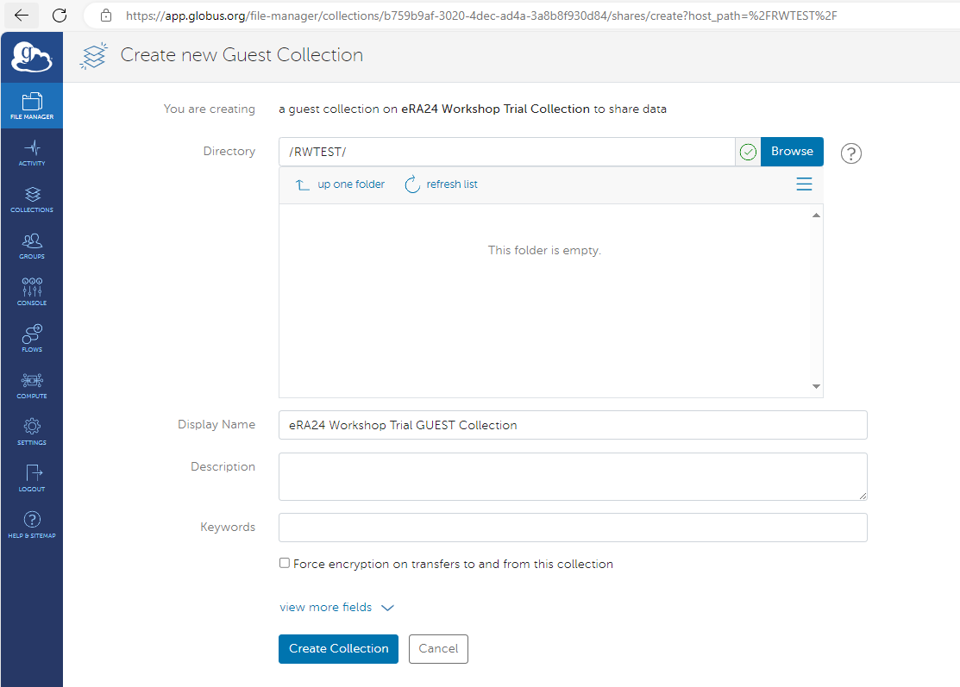Click folder list scroll up arrow
Viewport: 960px width, 687px height.
tap(816, 215)
